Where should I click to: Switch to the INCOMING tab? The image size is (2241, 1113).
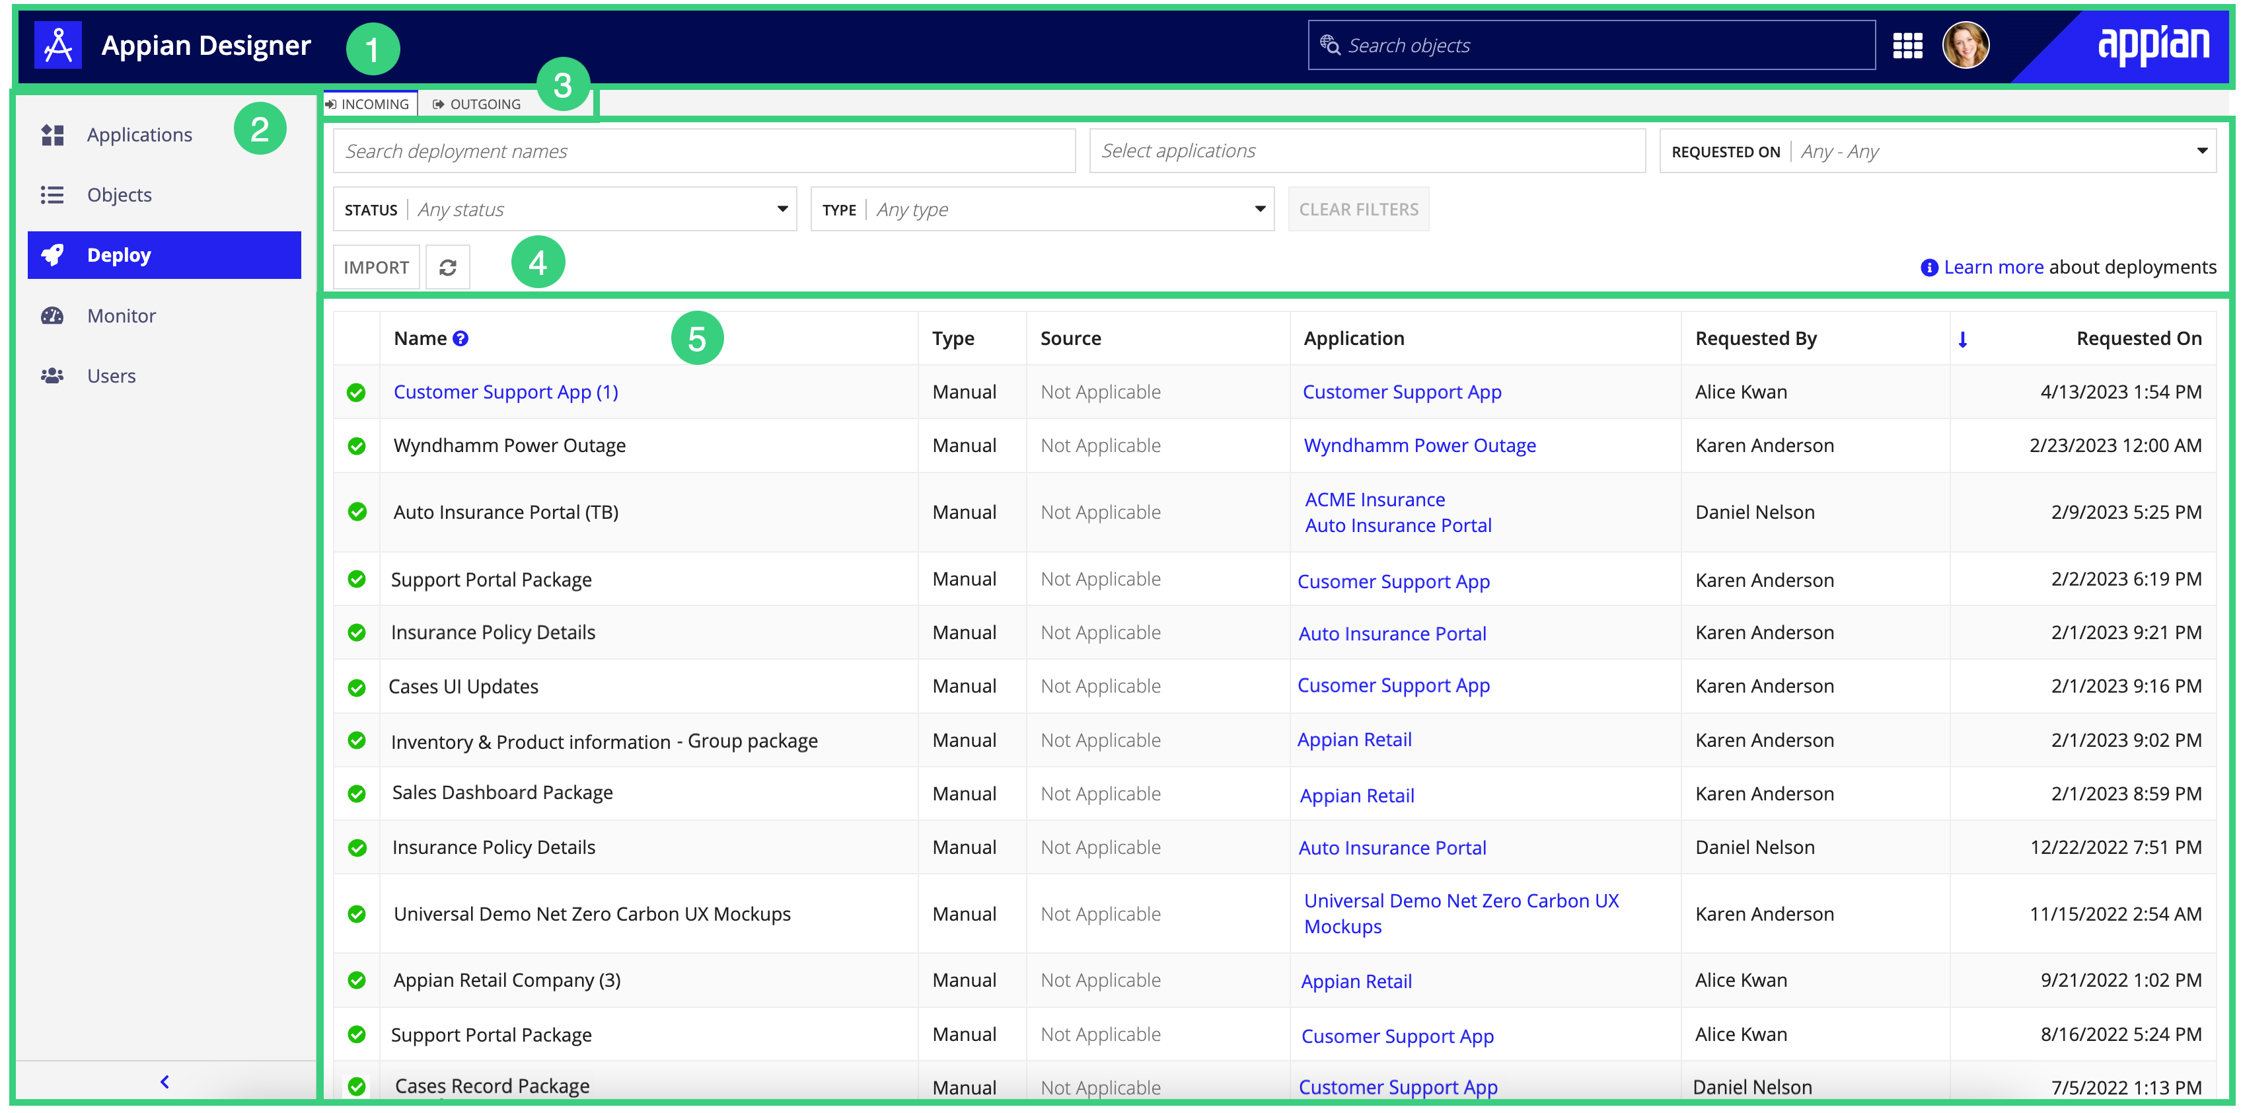(x=370, y=104)
